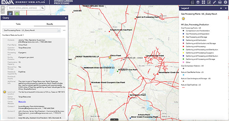Select the Kripple Kreek Gas Plant red marker
This screenshot has width=229, height=121.
pos(109,31)
